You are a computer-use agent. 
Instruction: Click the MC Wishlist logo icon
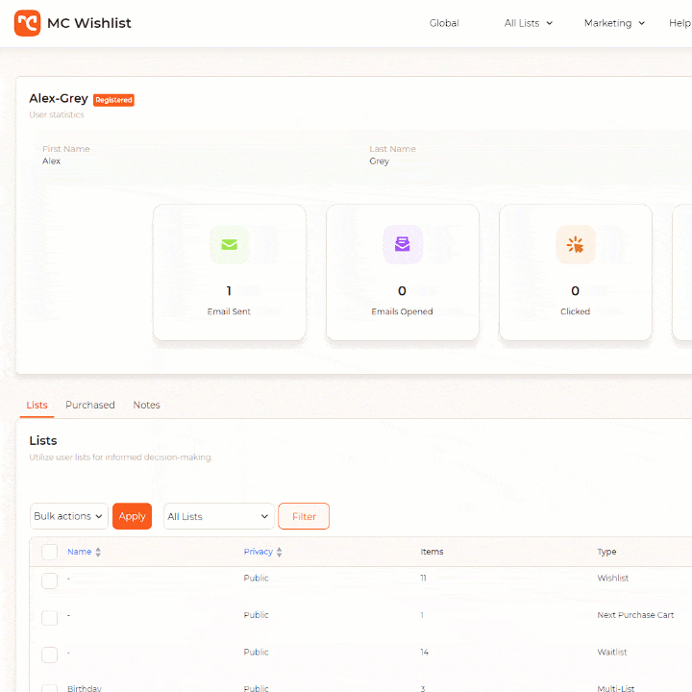coord(27,23)
